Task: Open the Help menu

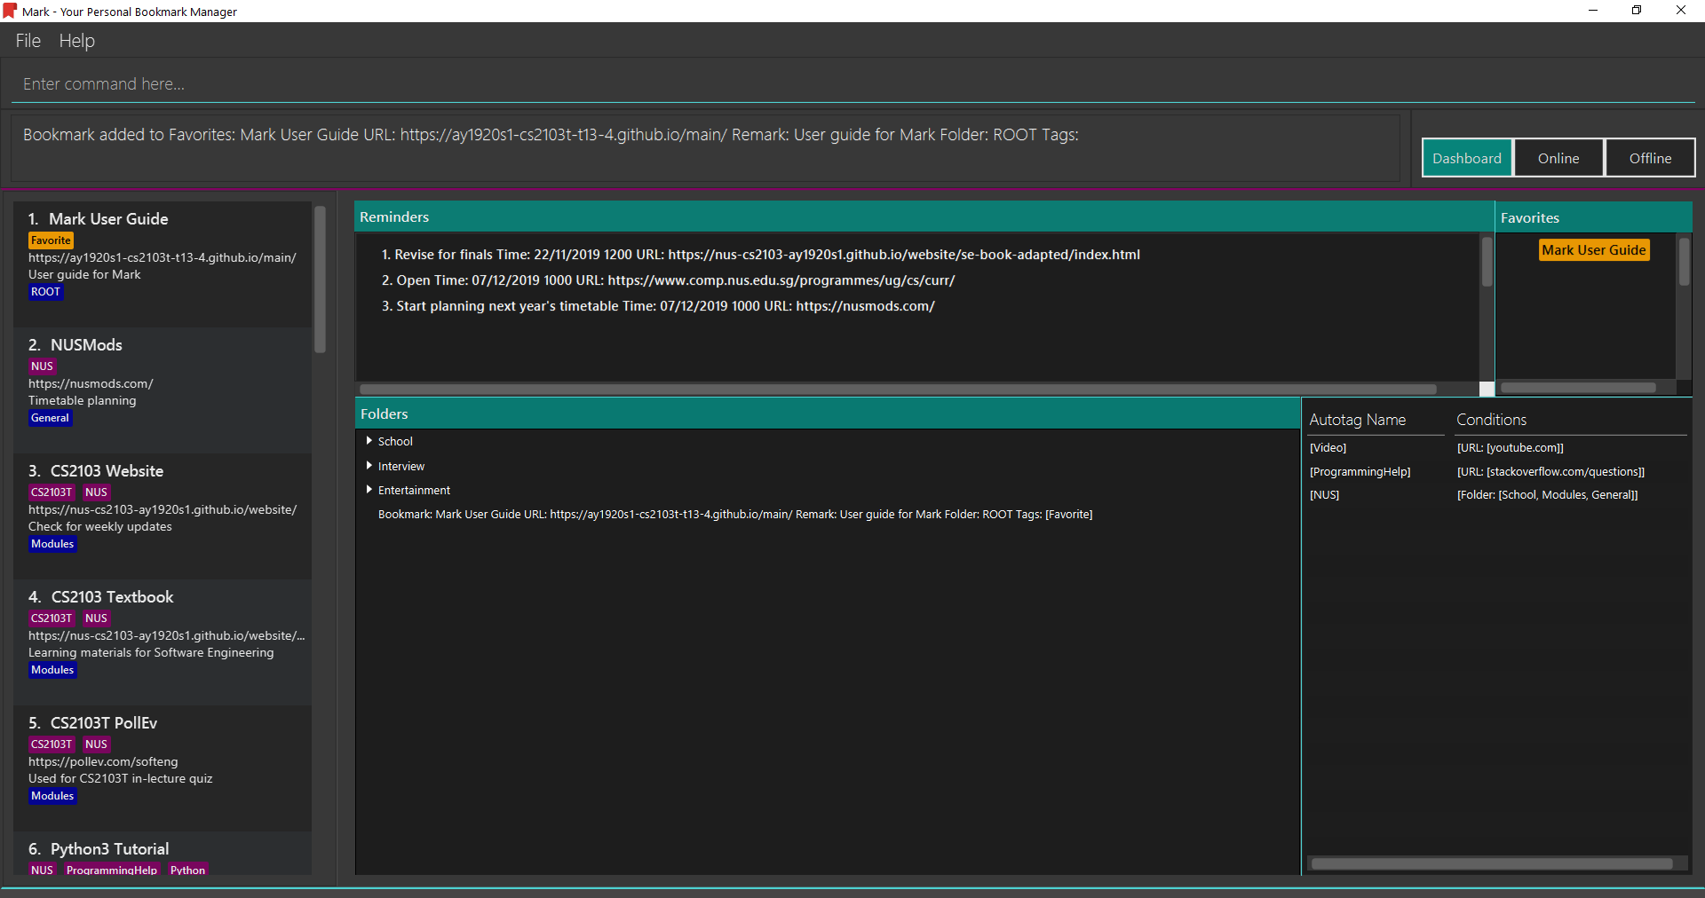Action: pos(76,41)
